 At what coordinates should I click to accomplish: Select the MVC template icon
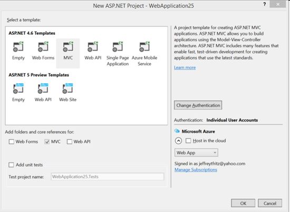click(x=68, y=47)
